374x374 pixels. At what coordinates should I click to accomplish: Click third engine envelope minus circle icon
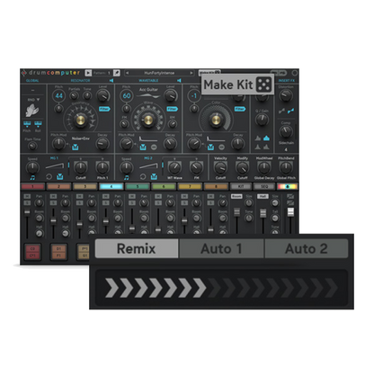tap(221, 147)
